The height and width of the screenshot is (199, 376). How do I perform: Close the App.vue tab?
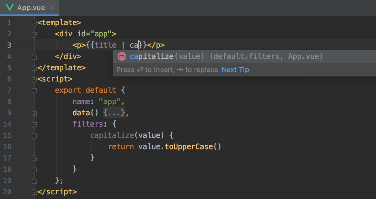point(52,8)
